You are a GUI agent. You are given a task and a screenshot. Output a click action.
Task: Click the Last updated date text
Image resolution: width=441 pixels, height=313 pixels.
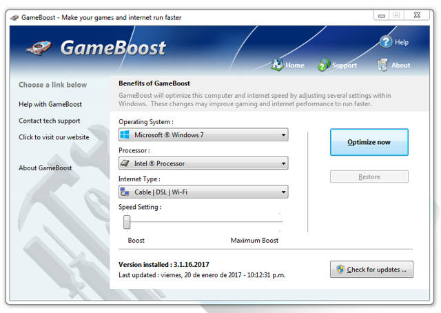202,275
